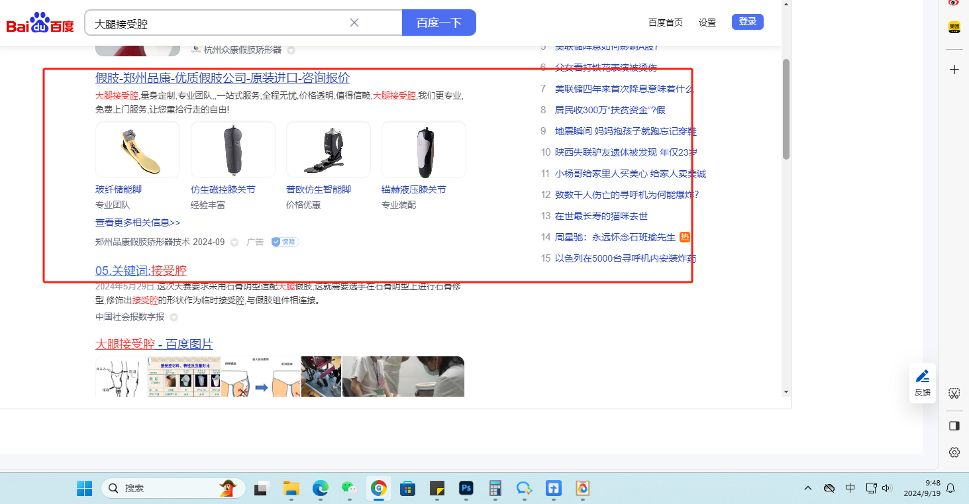Open the Meituan sidebar app icon

coord(954,27)
